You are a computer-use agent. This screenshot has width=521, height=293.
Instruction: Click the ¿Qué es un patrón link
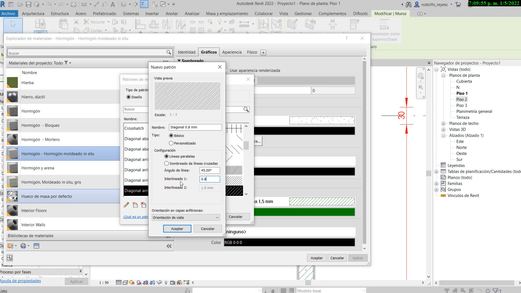point(136,217)
